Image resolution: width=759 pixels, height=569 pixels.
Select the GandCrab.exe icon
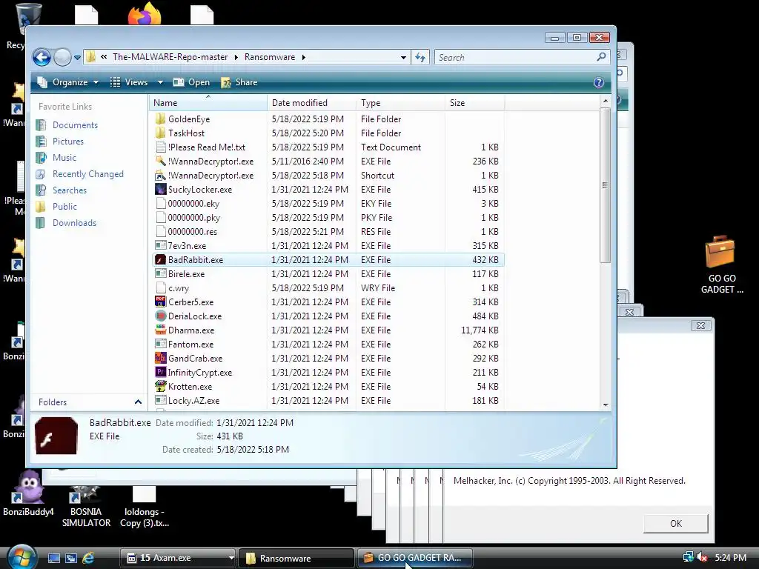[160, 358]
